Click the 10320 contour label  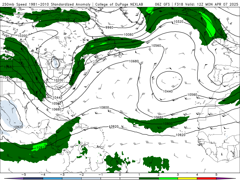[x=178, y=22]
